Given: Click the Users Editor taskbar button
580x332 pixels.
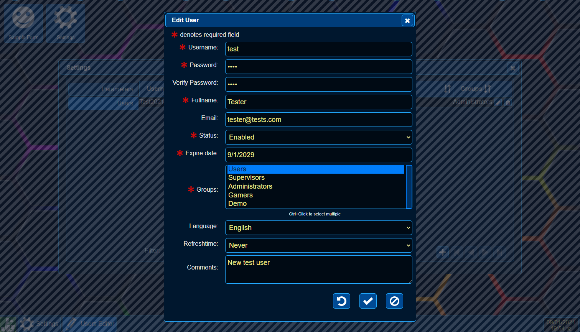Looking at the screenshot, I should tap(89, 324).
